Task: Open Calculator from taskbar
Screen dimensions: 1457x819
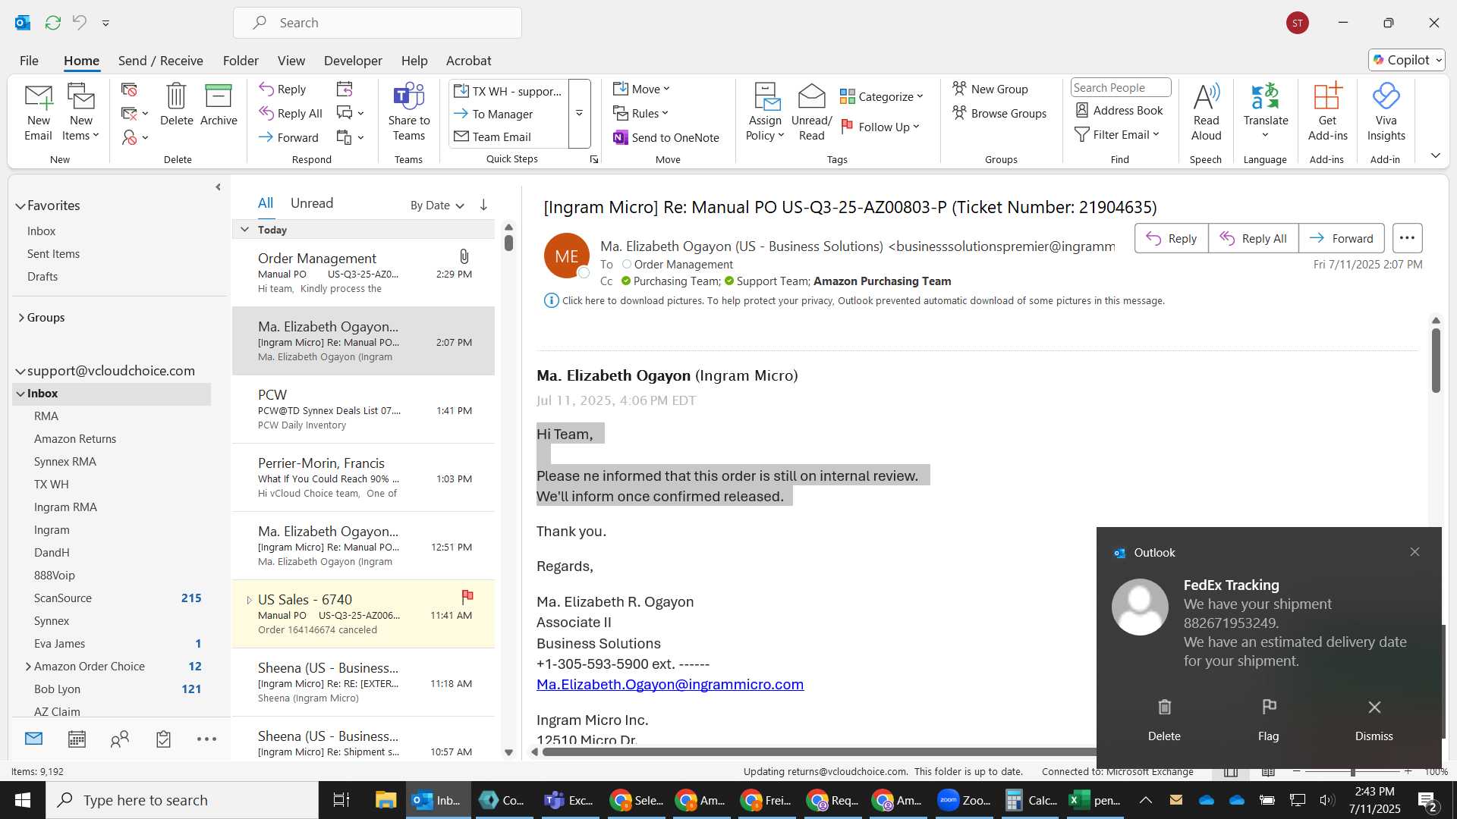Action: [x=1031, y=800]
